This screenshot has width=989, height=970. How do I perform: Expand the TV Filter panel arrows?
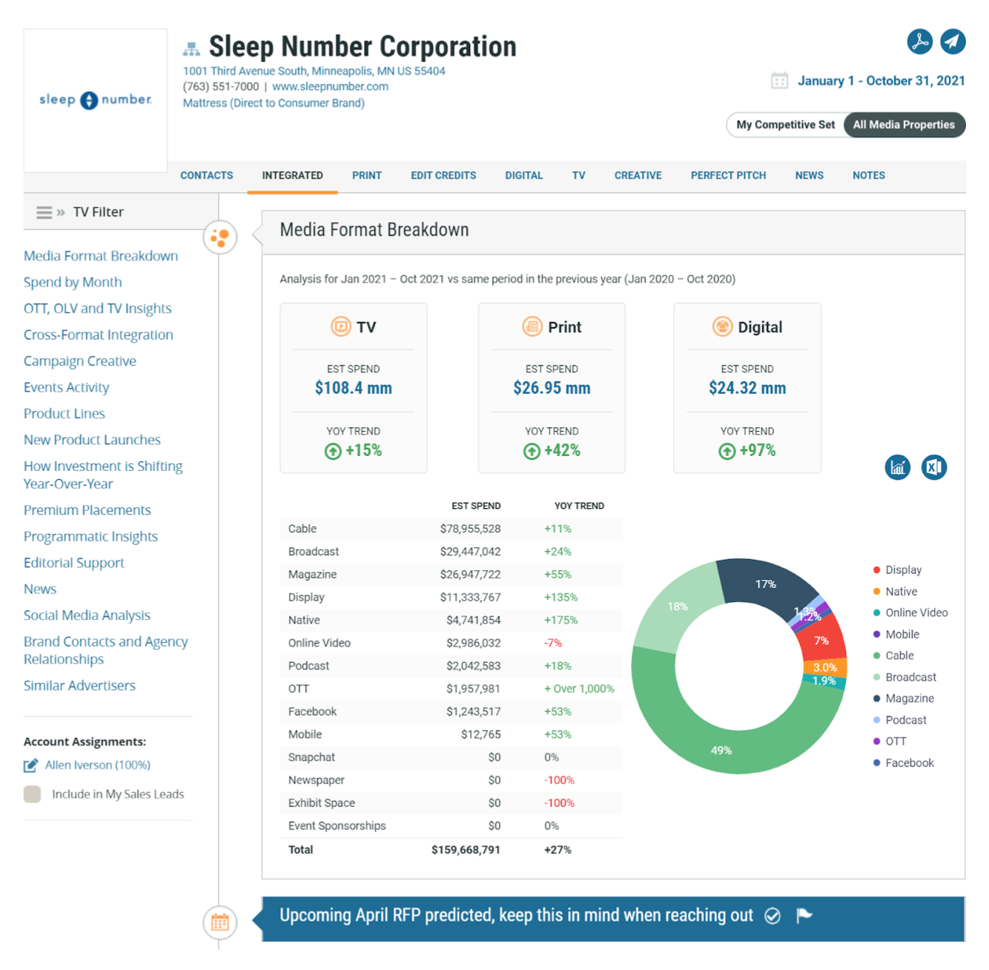coord(61,212)
